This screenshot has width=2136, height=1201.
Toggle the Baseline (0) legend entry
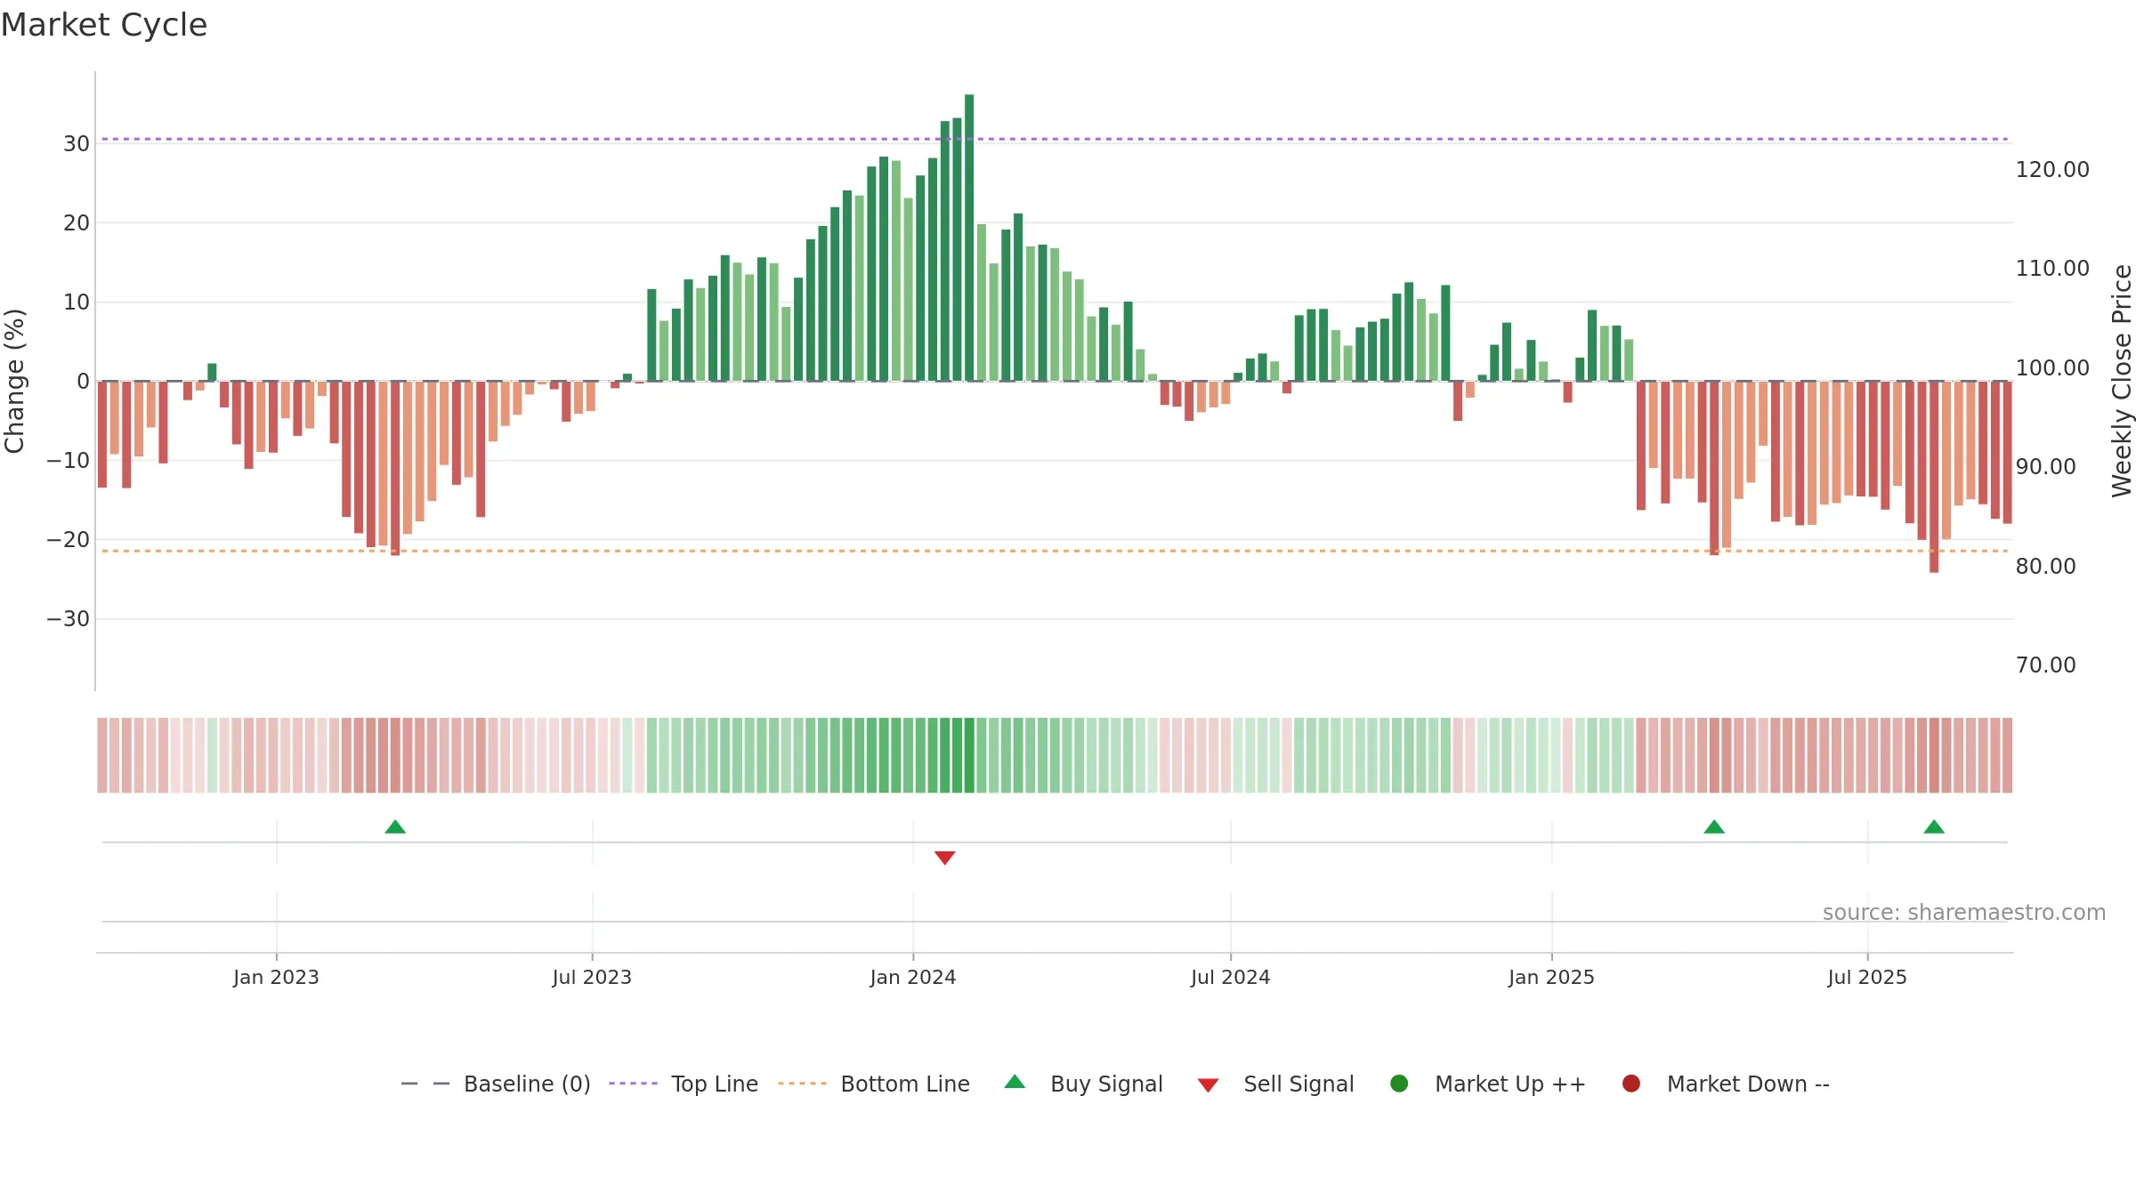[496, 1084]
